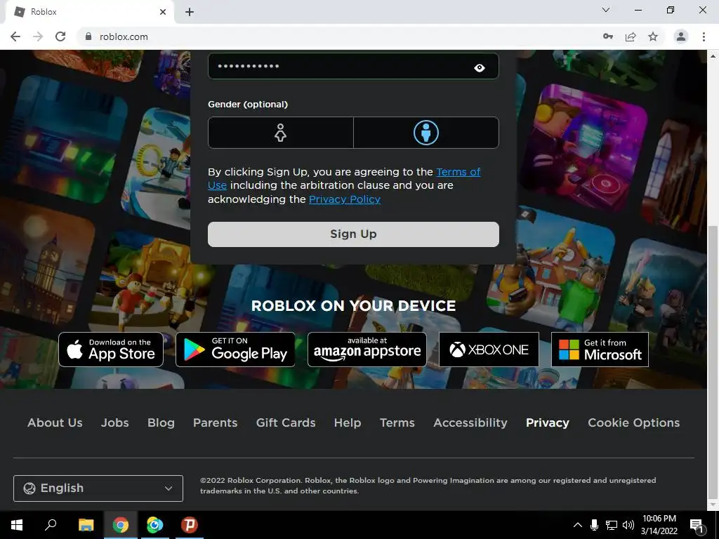View site info via the lock icon
This screenshot has width=719, height=539.
point(88,36)
